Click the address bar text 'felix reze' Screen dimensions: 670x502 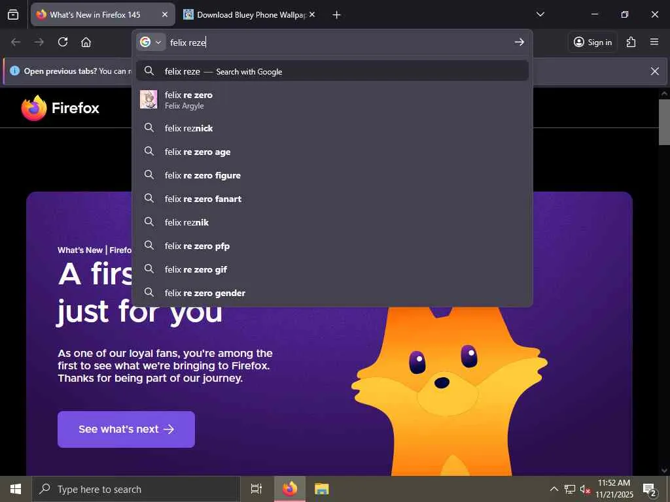coord(188,42)
